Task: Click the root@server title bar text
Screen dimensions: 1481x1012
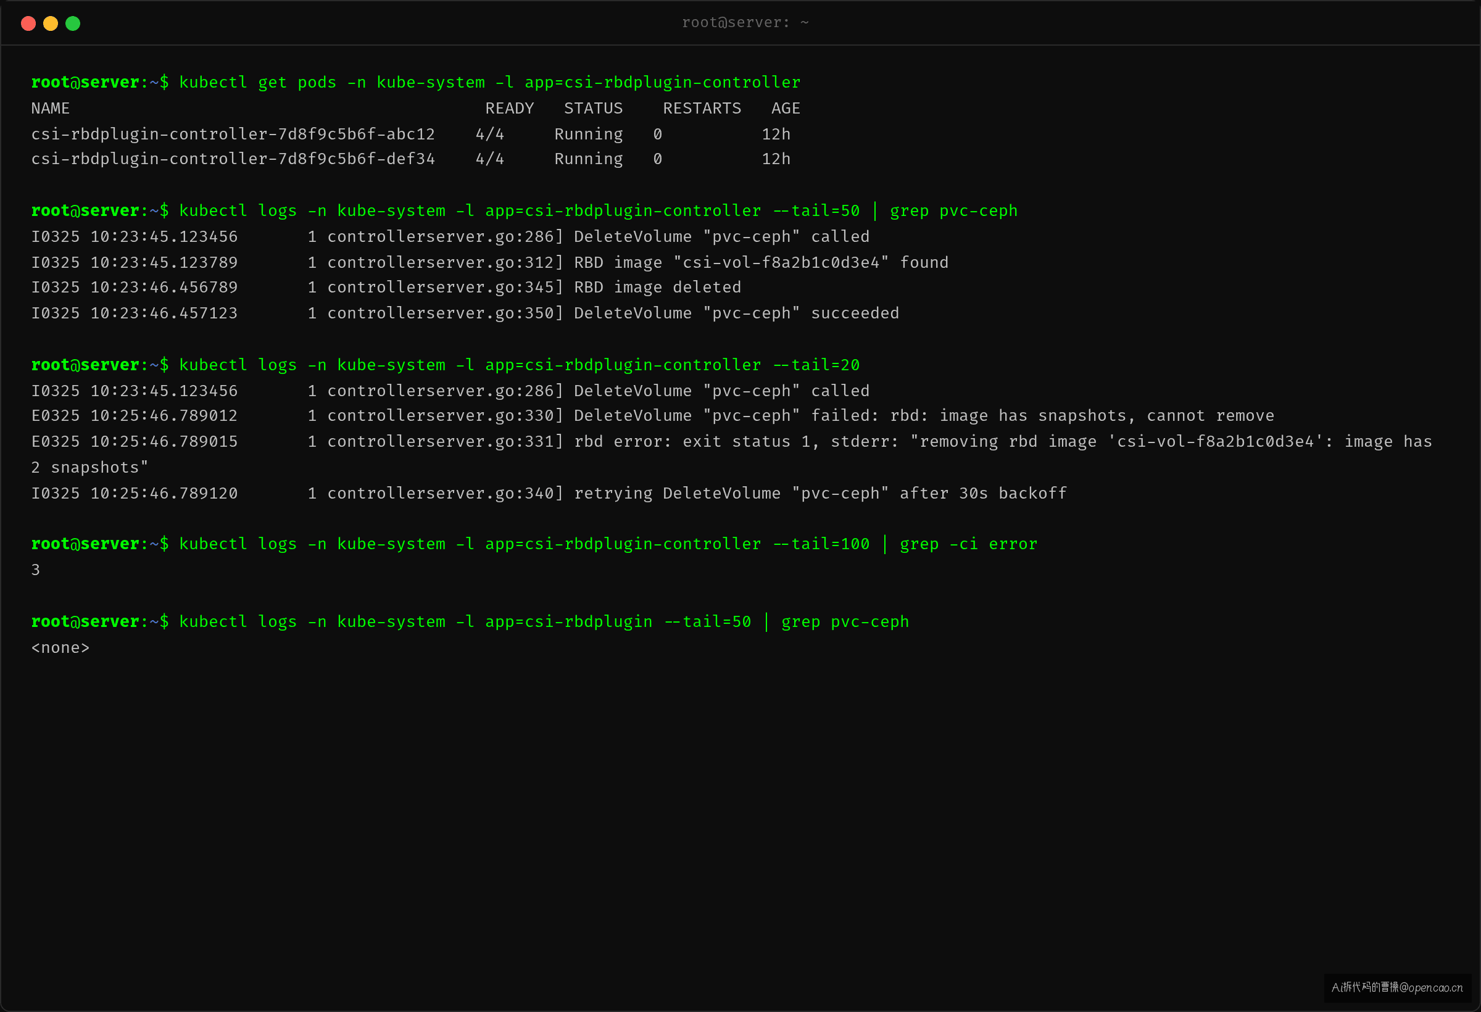Action: click(745, 23)
